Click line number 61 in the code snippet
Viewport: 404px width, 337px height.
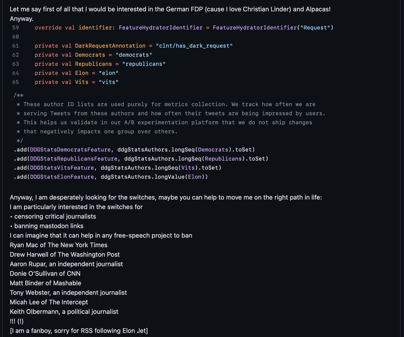click(x=16, y=46)
